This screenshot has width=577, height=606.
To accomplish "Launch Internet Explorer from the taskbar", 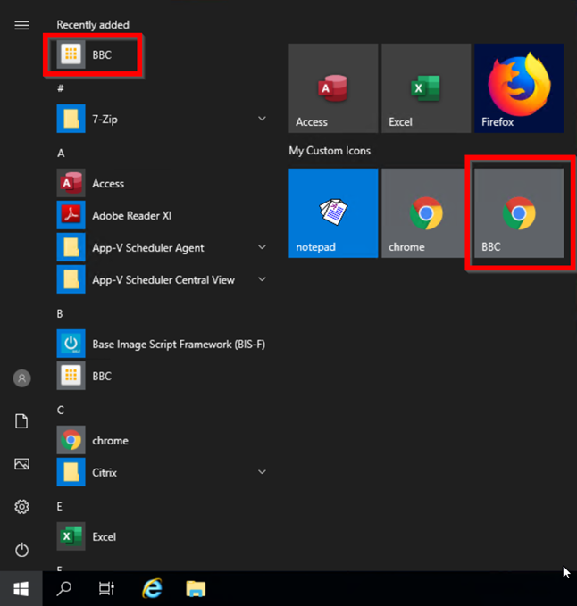I will [x=152, y=589].
